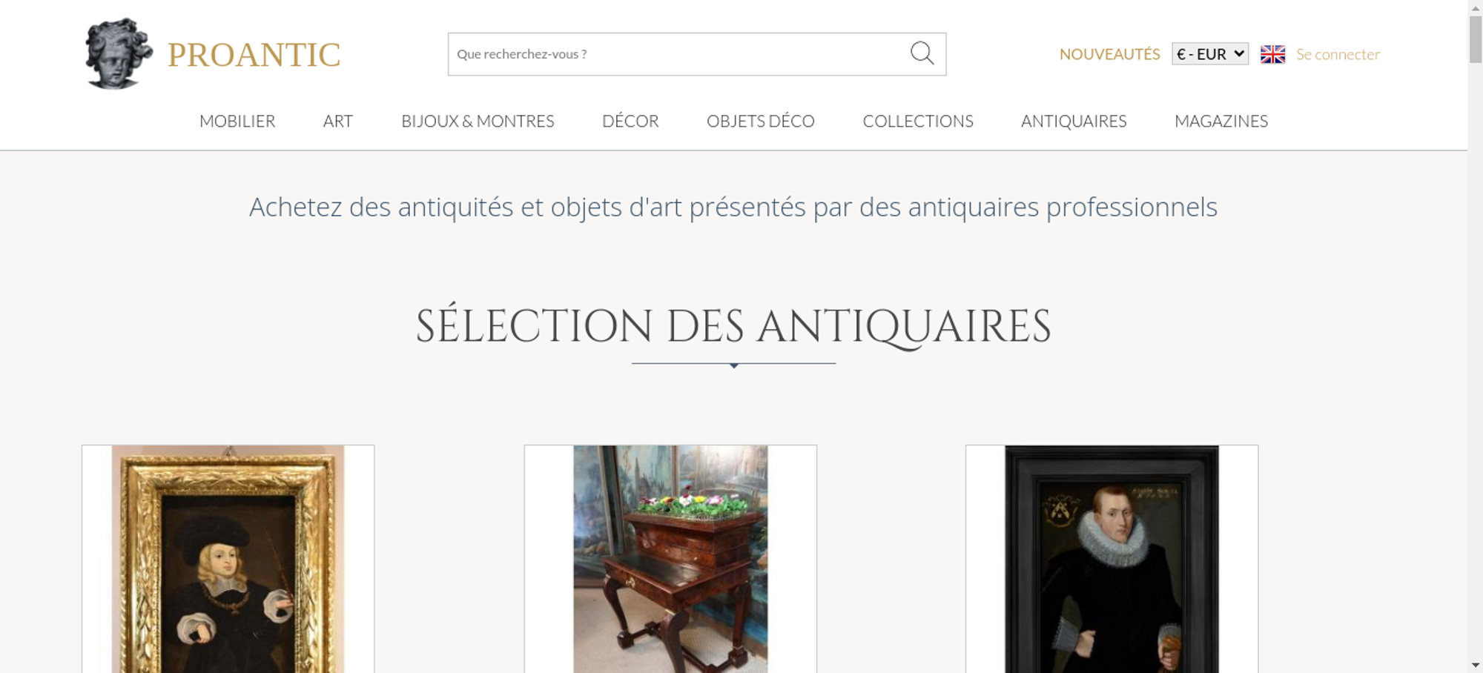Open the DÉCOR menu
This screenshot has width=1483, height=673.
(x=630, y=121)
